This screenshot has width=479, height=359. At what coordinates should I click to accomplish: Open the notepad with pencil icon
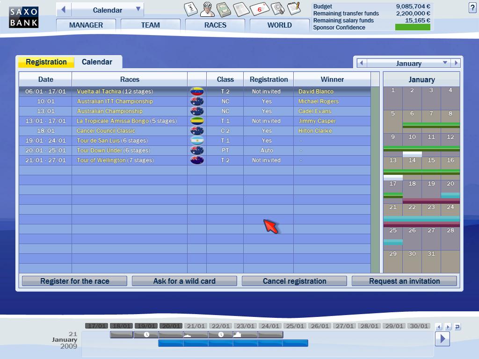click(x=294, y=8)
